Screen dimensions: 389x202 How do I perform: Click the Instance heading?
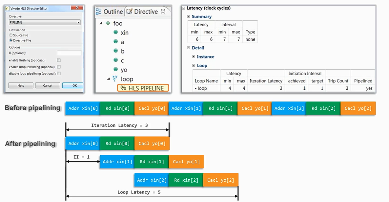[205, 56]
